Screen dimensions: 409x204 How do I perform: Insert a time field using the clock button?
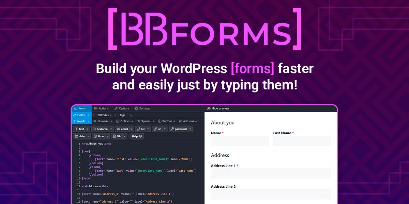[98, 136]
